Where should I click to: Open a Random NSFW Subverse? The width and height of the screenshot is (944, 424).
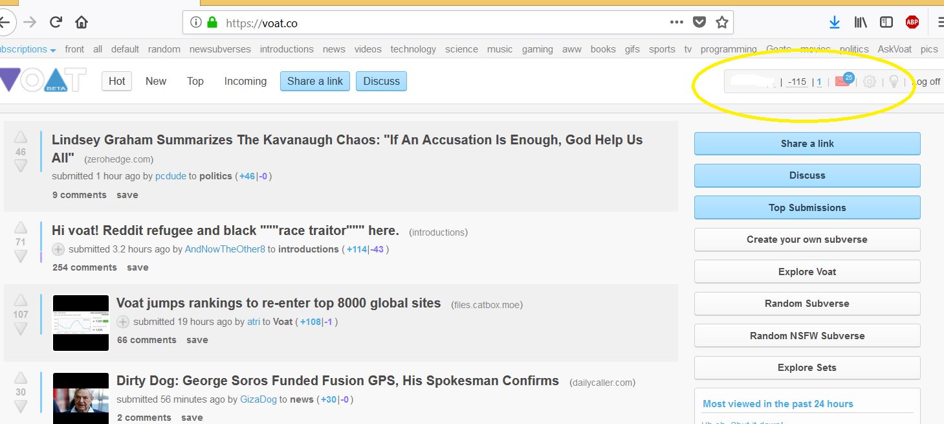tap(807, 336)
